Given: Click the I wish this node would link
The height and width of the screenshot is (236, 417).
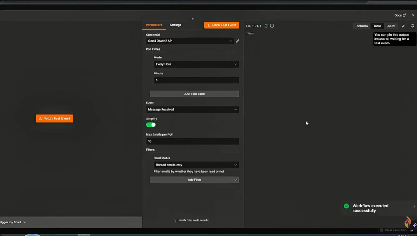Looking at the screenshot, I should pos(193,220).
